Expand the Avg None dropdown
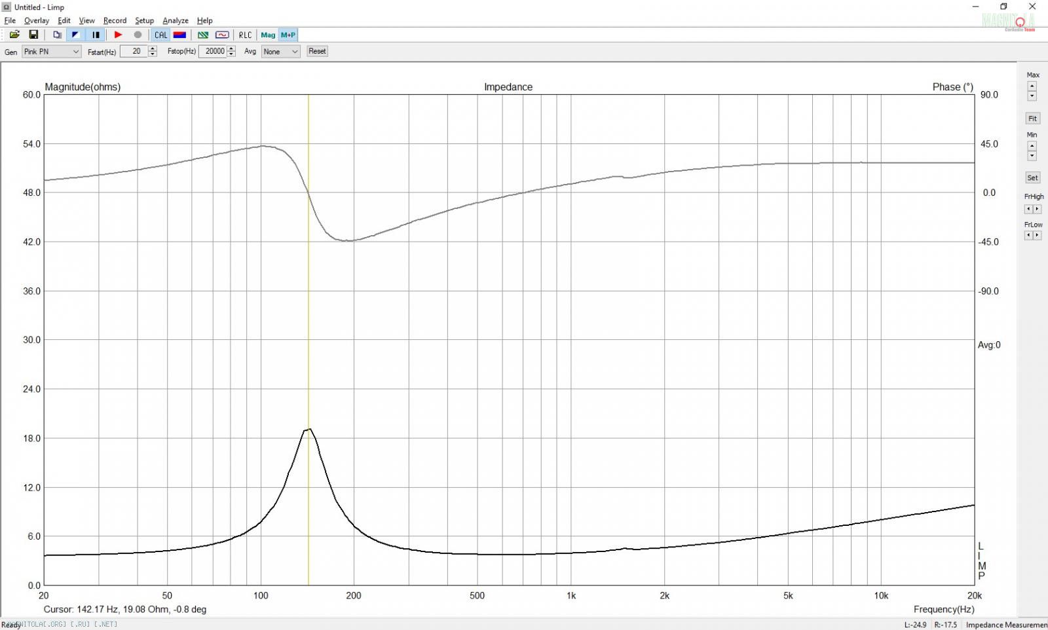The image size is (1048, 630). tap(280, 51)
